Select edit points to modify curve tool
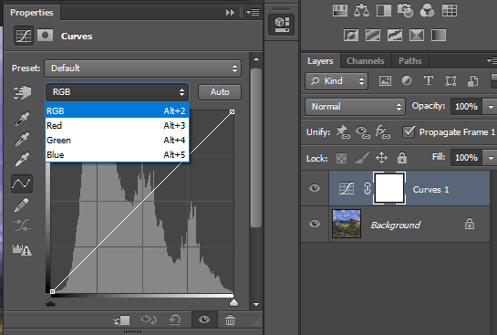Screen dimensions: 497x335 (22, 183)
